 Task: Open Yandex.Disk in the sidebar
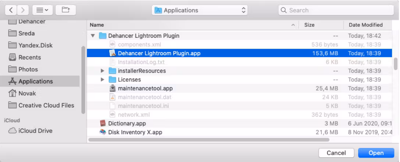35,45
